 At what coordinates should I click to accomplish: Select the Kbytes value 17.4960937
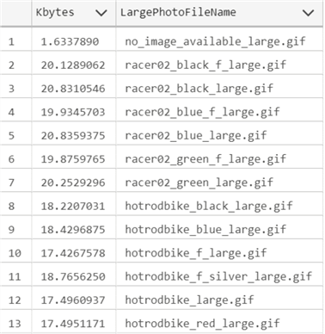73,300
